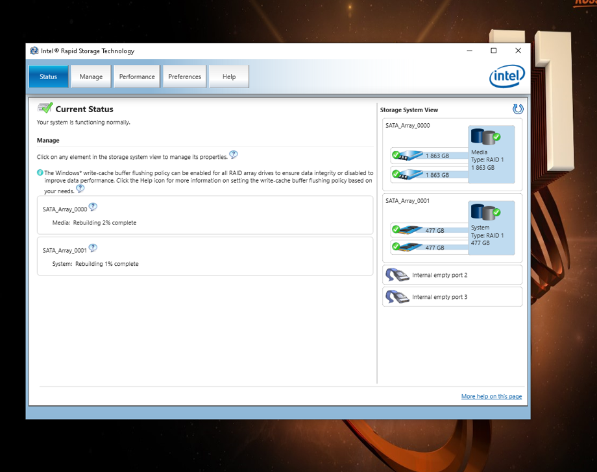Open the Manage tab
597x472 pixels.
coord(91,77)
